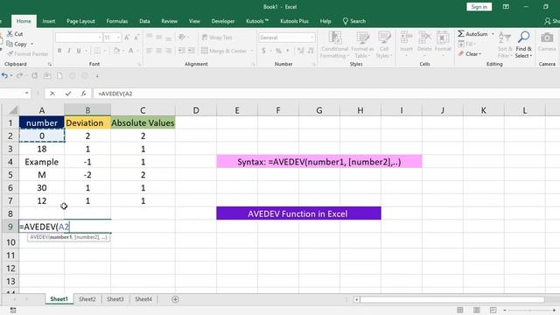Expand the AutoSum dropdown arrow

tap(493, 34)
